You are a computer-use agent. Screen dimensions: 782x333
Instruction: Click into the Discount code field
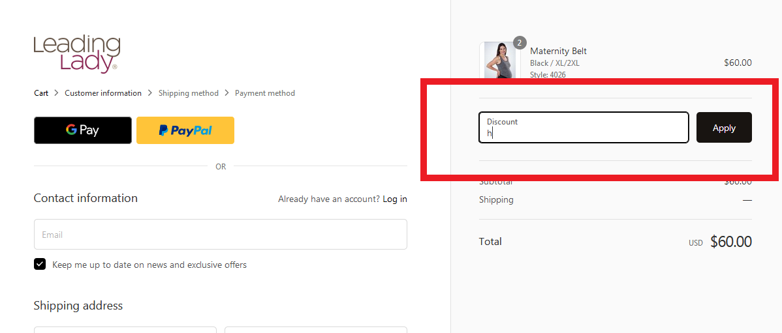(x=584, y=128)
